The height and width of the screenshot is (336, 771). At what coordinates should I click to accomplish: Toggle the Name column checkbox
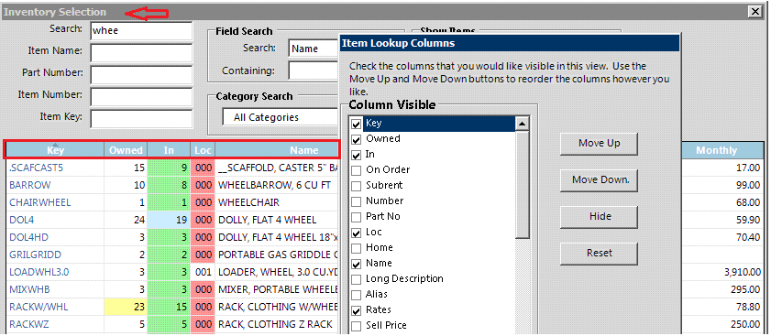tap(357, 264)
